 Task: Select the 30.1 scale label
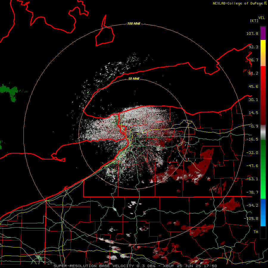click(253, 100)
